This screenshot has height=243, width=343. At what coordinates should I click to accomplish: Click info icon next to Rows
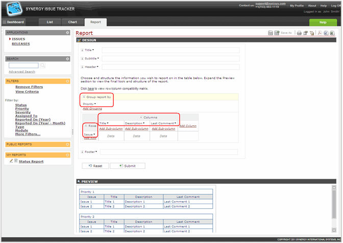(86, 126)
